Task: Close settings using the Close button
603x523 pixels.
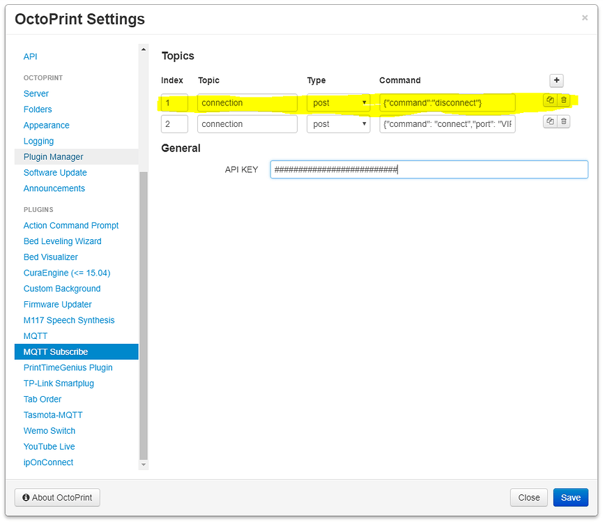Action: point(528,497)
